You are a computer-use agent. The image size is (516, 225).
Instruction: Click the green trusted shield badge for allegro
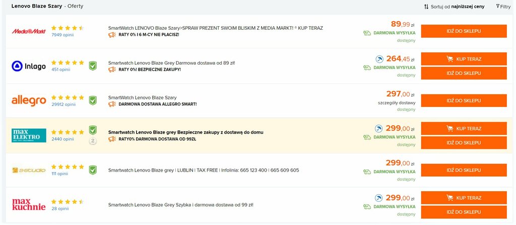[x=93, y=100]
